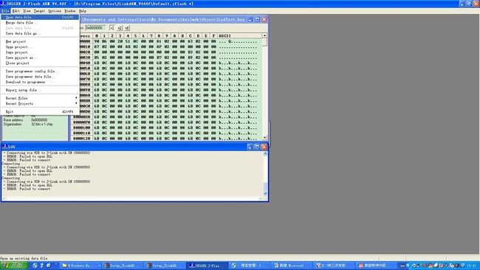Screen dimensions: 480x270
Task: Close the hex data file window
Action: tap(264, 20)
